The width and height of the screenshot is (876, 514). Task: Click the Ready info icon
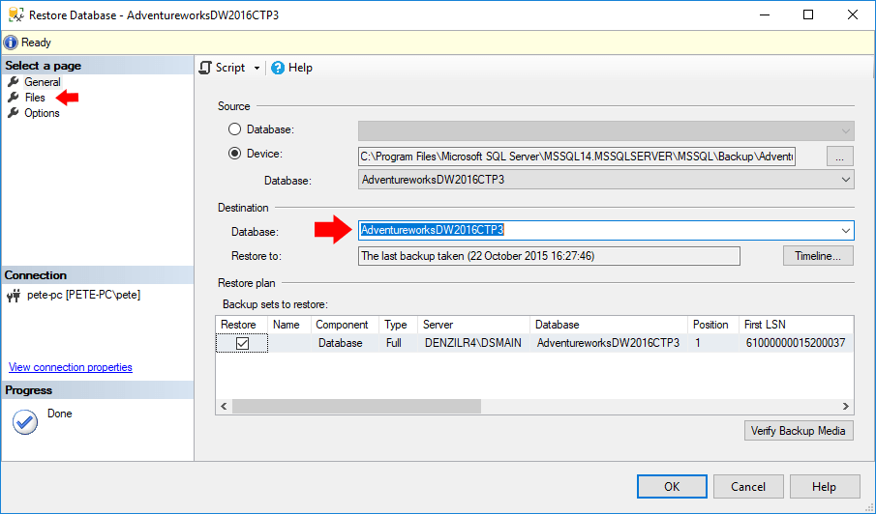click(x=11, y=43)
